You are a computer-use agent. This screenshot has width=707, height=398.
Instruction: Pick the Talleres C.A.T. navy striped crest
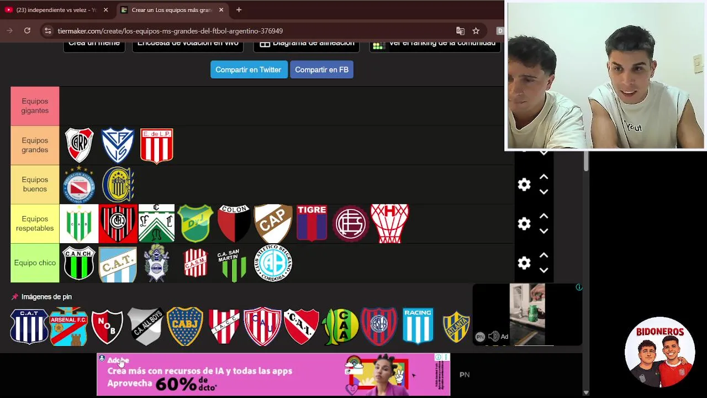tap(29, 326)
